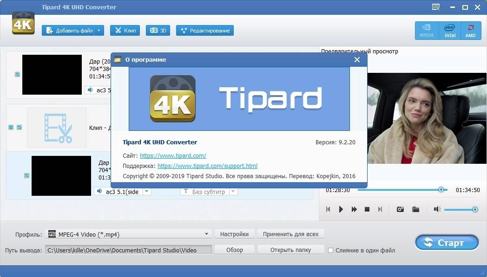
Task: Open the 3D settings tool
Action: (158, 31)
